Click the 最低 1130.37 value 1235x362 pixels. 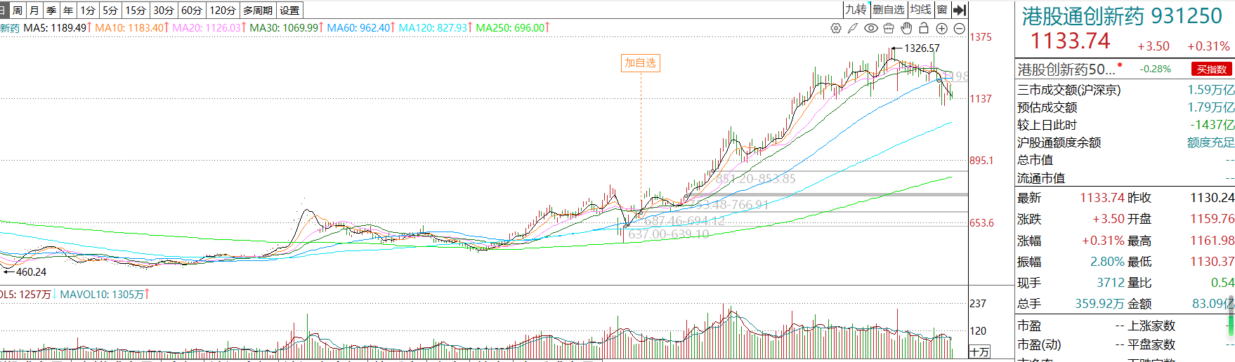click(1212, 262)
